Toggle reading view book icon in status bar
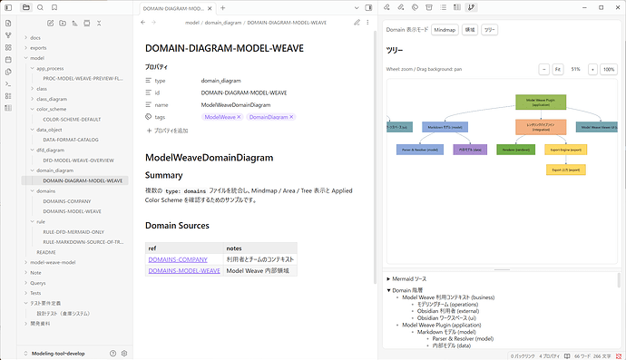Screen dimensions: 626x360 coord(567,356)
